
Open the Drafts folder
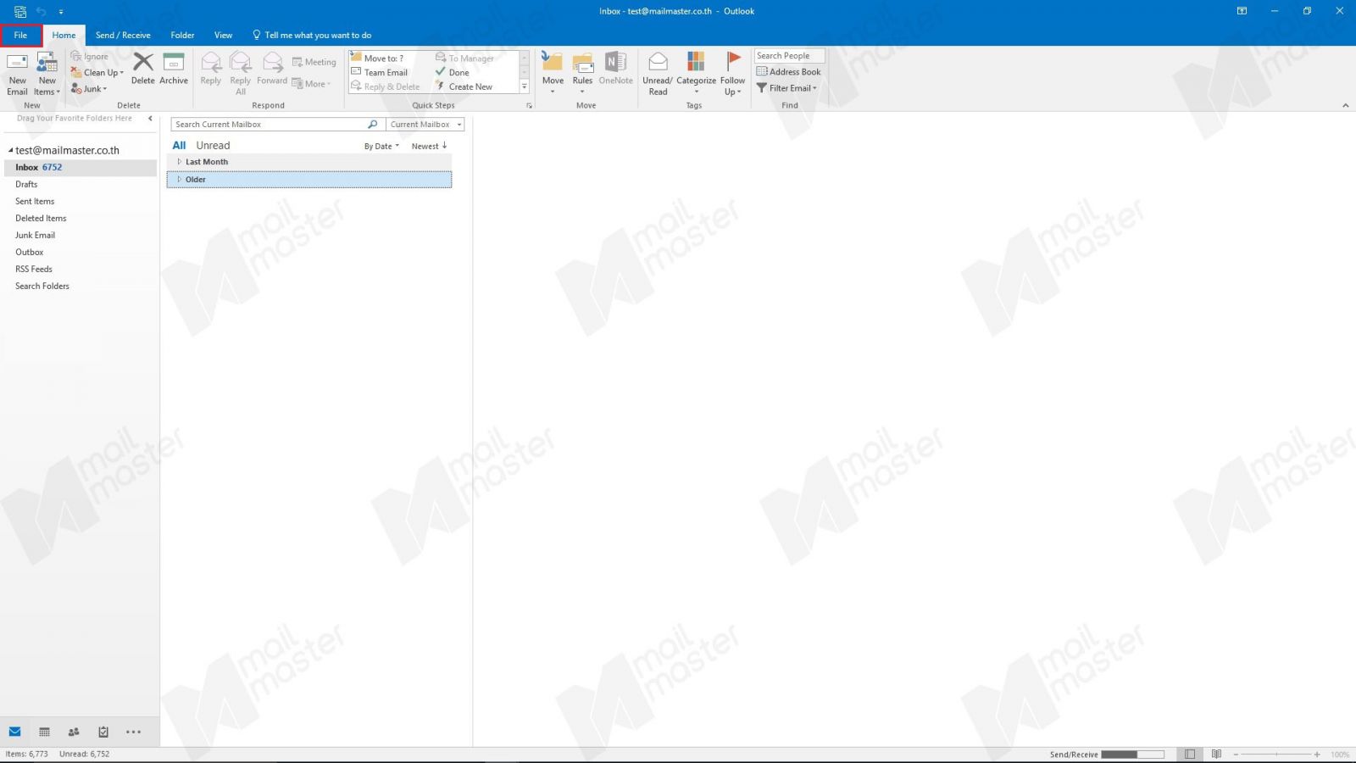pyautogui.click(x=26, y=185)
